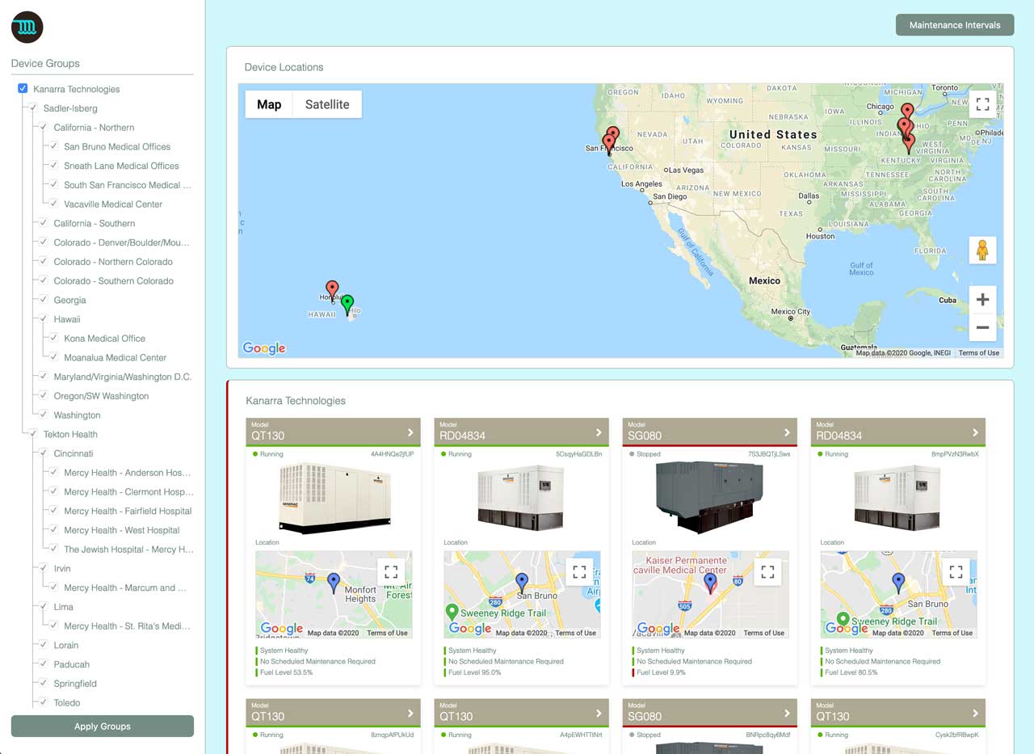Toggle Kona Medical Office checkbox
The width and height of the screenshot is (1034, 754).
[54, 338]
